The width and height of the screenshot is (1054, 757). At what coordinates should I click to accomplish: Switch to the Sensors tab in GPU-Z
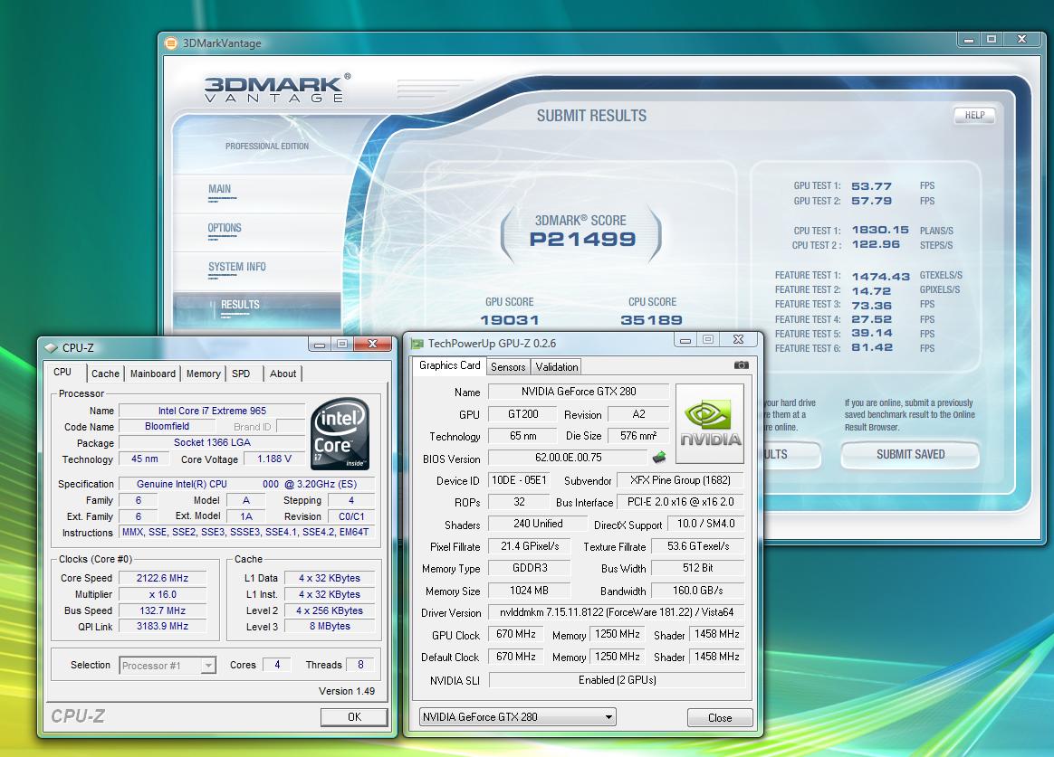(508, 367)
